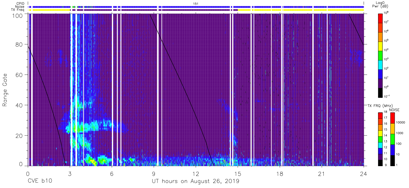Select the black band of the NOISE colorbar
This screenshot has width=409, height=188.
pyautogui.click(x=392, y=160)
